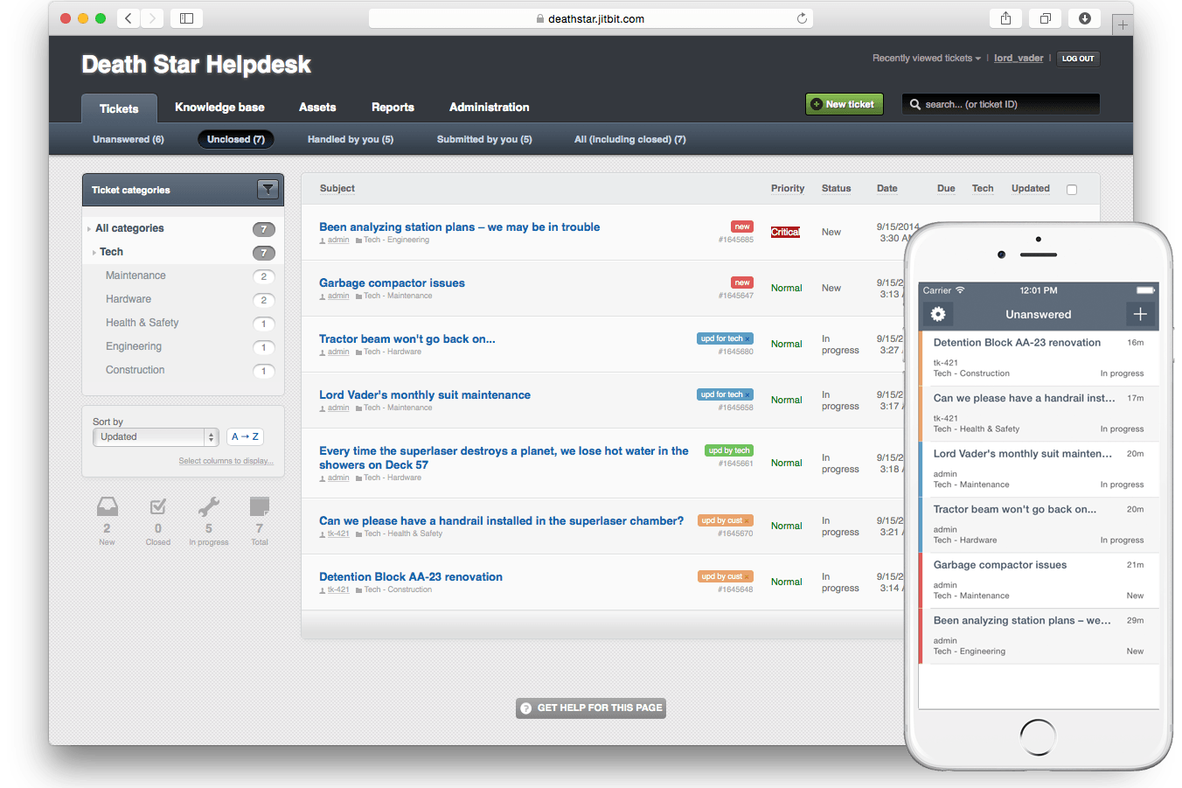
Task: Expand the Recently viewed tickets dropdown
Action: [x=924, y=58]
